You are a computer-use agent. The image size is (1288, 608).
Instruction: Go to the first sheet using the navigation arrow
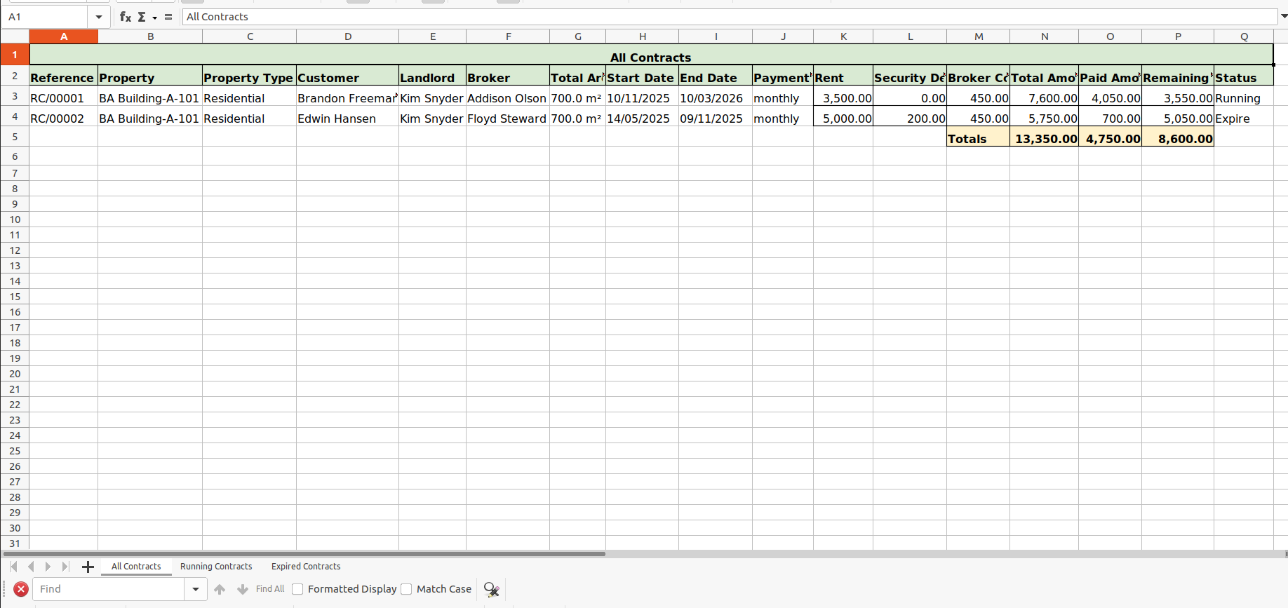pos(14,567)
